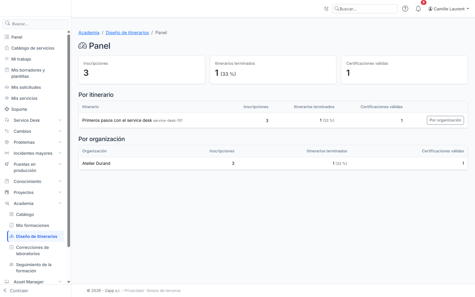475x297 pixels.
Task: Click the Service Desk headset icon
Action: tap(7, 120)
